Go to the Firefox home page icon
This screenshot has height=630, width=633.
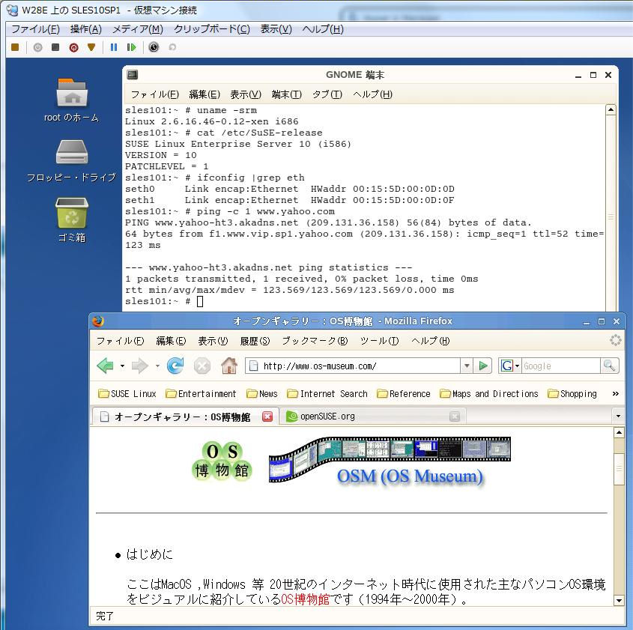point(229,366)
